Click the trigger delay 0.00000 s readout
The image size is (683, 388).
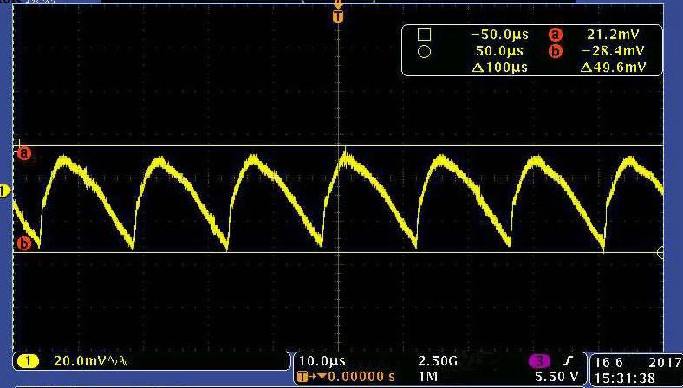point(361,376)
